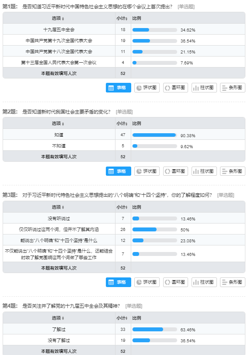Image resolution: width=248 pixels, height=355 pixels.
Task: Open pie chart for question 2
Action: click(x=147, y=171)
